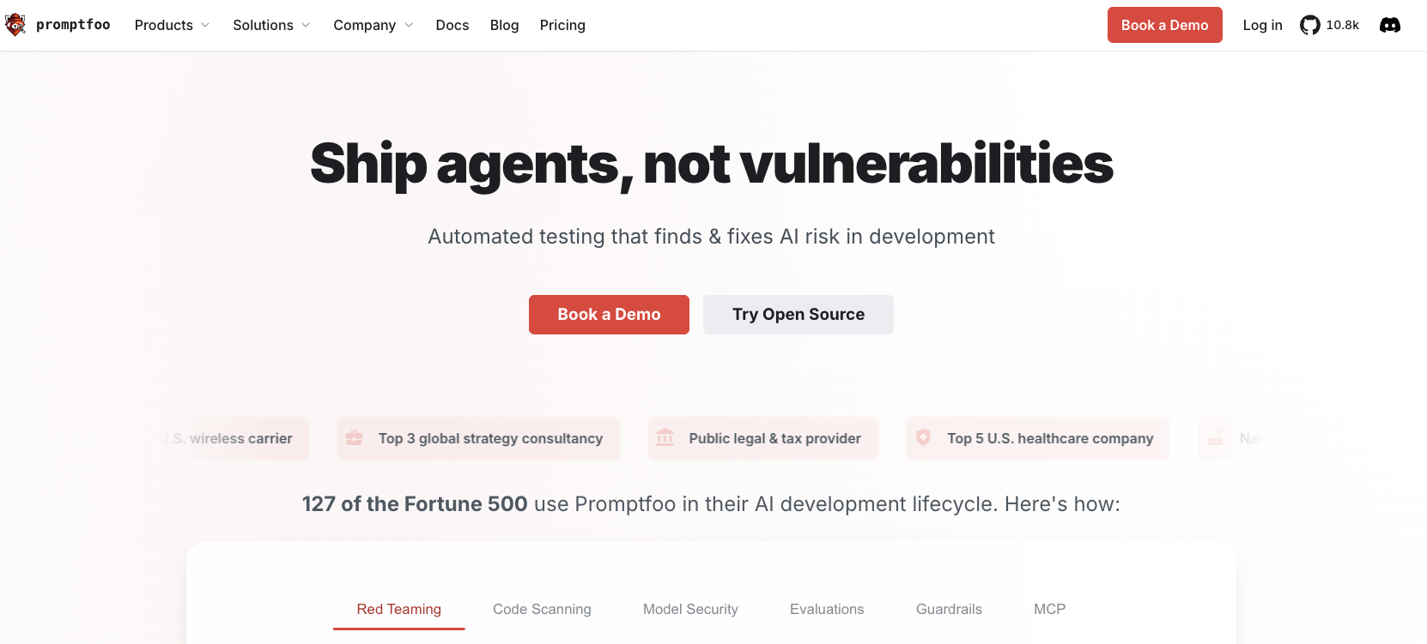Viewport: 1427px width, 644px height.
Task: Select the MCP tab
Action: [1049, 609]
